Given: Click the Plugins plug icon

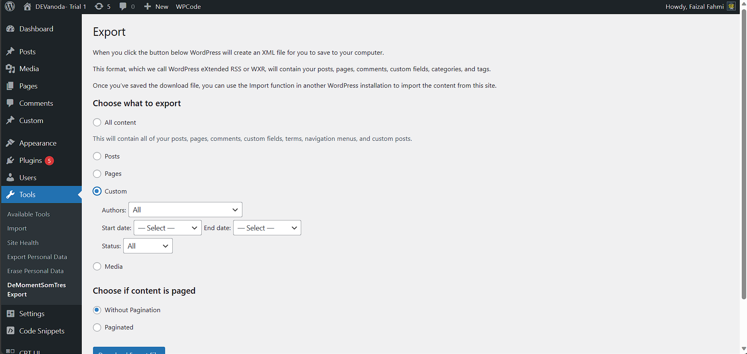Looking at the screenshot, I should 10,161.
